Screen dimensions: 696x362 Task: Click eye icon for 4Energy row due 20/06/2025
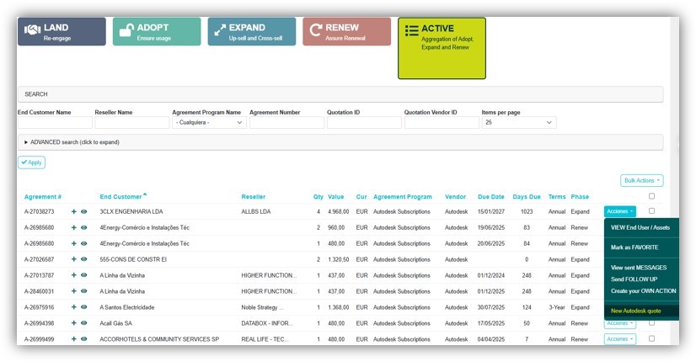tap(84, 243)
